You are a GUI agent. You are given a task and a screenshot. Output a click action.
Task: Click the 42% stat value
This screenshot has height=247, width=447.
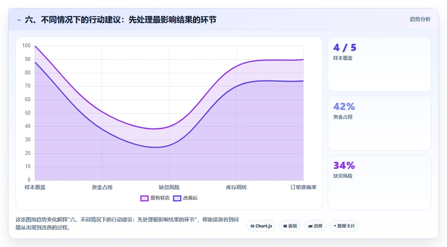[x=344, y=106]
